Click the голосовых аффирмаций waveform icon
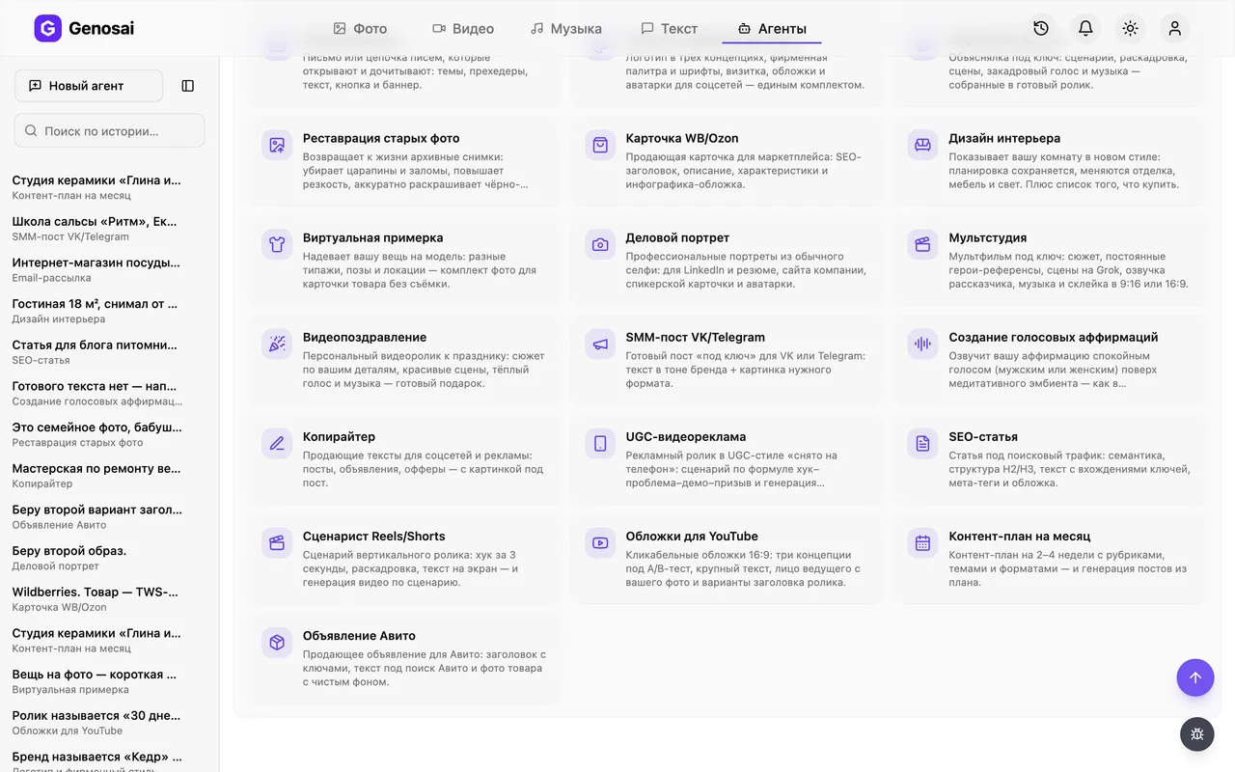The image size is (1235, 772). tap(923, 344)
